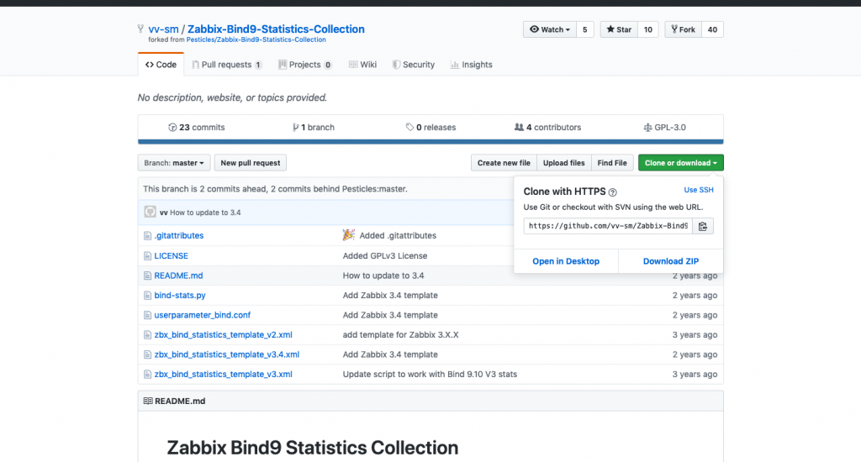Open the 23 commits link

[197, 128]
